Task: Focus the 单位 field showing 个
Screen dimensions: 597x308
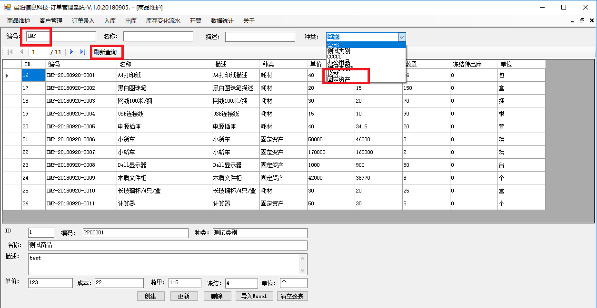Action: tap(294, 283)
